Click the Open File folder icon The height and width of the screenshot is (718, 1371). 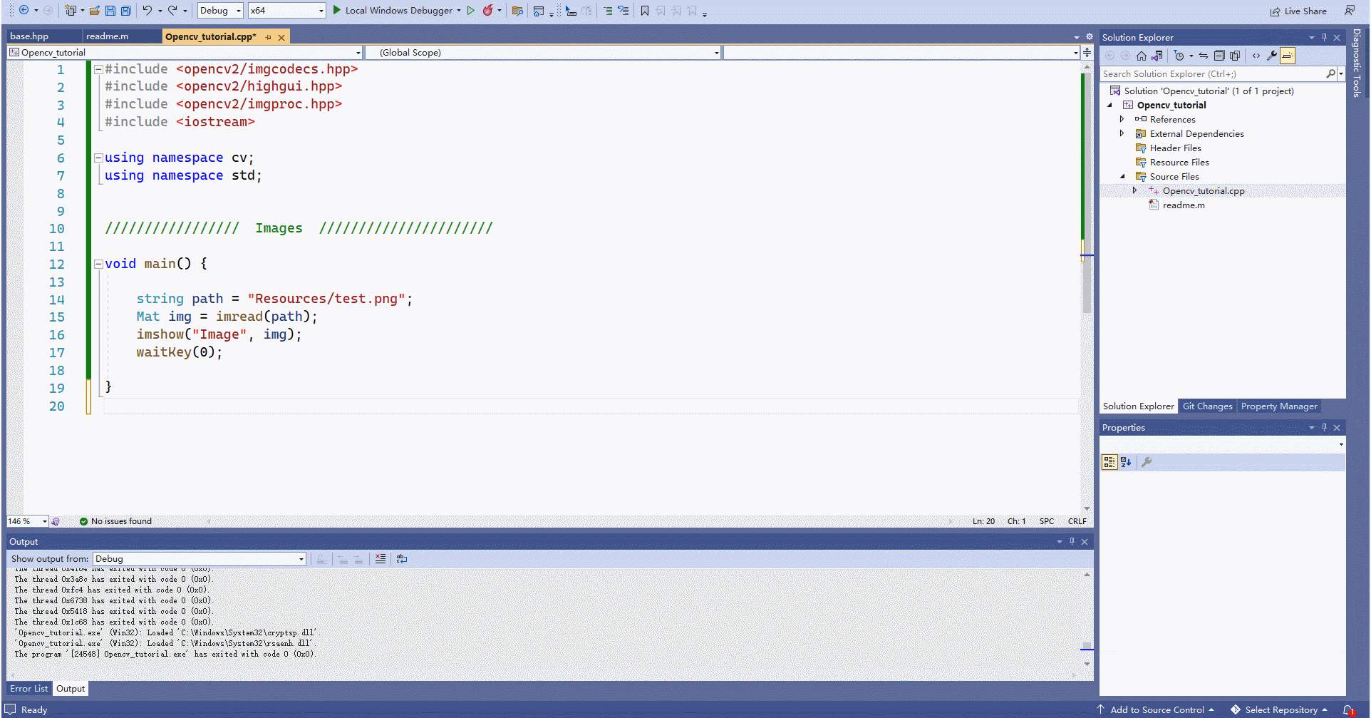point(94,10)
